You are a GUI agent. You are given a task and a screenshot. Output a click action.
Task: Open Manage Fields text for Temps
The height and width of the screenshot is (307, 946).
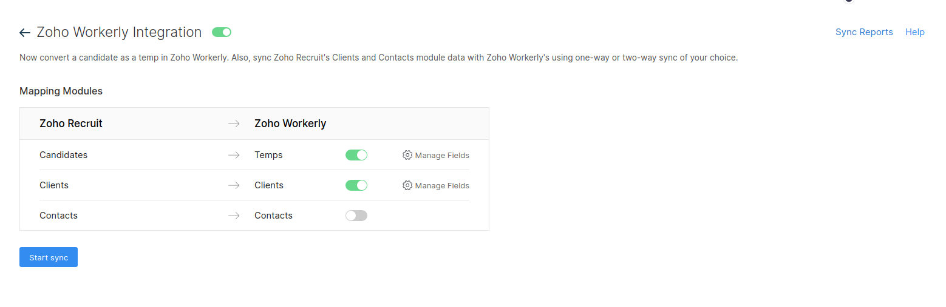point(442,155)
